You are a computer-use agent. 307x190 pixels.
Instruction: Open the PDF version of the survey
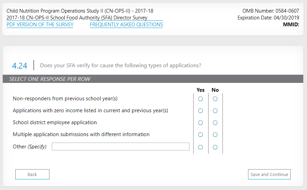pyautogui.click(x=40, y=25)
